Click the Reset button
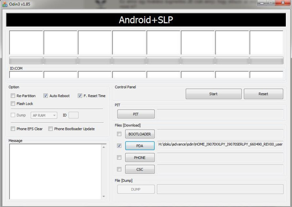292x207 pixels. click(263, 94)
